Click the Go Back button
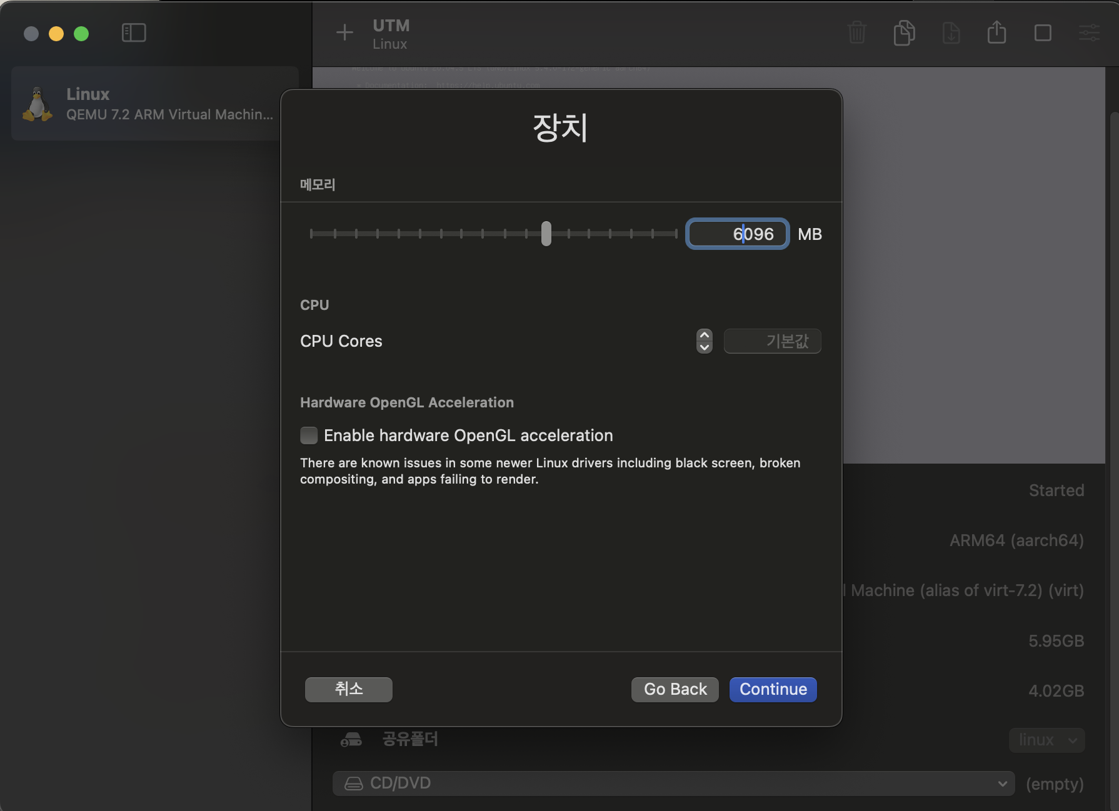Screen dimensions: 1119x811 [x=675, y=690]
